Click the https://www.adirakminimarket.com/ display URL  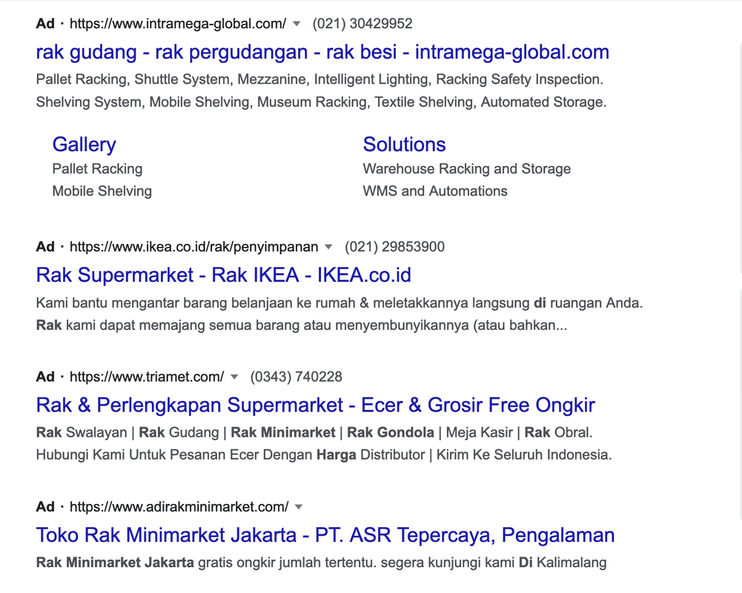point(179,507)
